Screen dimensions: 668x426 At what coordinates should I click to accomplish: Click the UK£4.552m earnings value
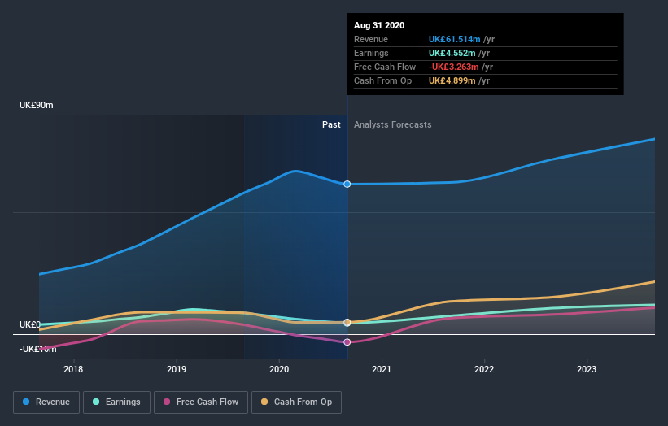[452, 53]
